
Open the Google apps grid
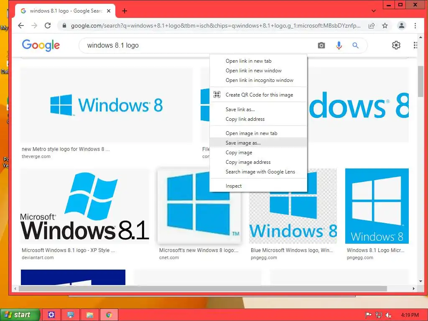[415, 45]
